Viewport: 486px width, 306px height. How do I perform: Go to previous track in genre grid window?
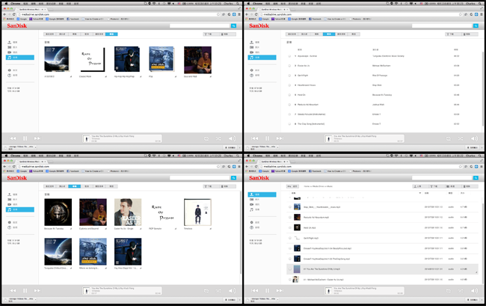coord(13,138)
